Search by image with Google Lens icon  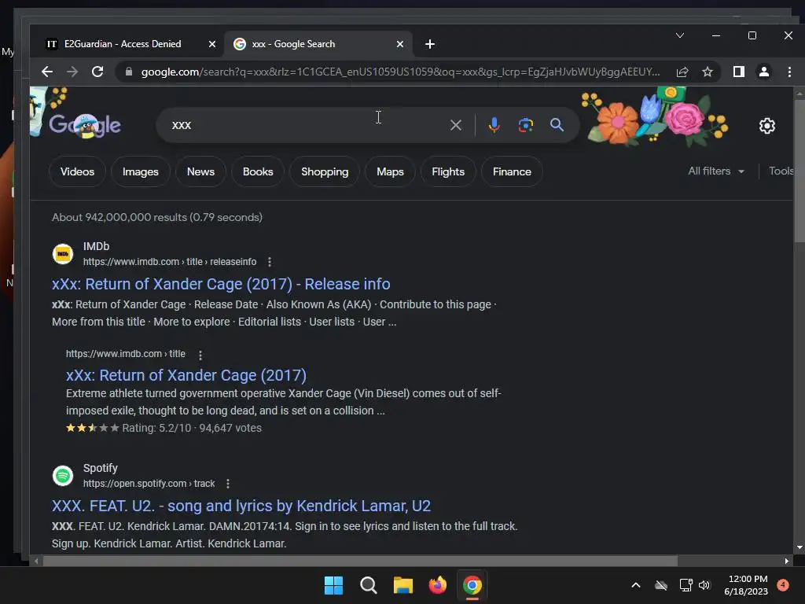pyautogui.click(x=526, y=125)
